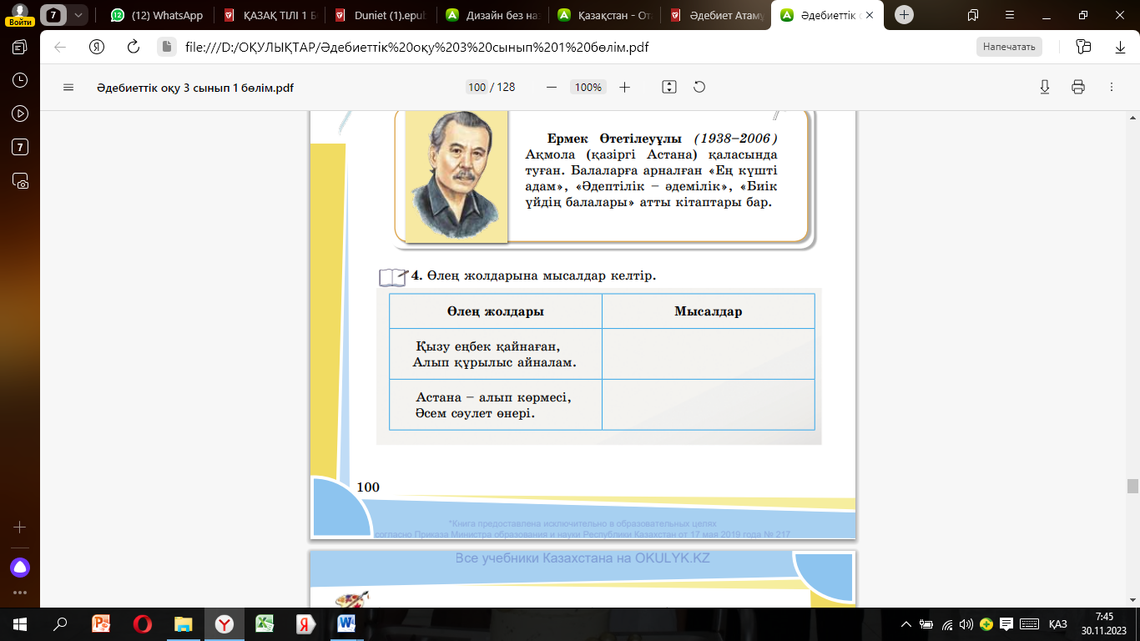
Task: Toggle fit to page view
Action: pyautogui.click(x=668, y=88)
